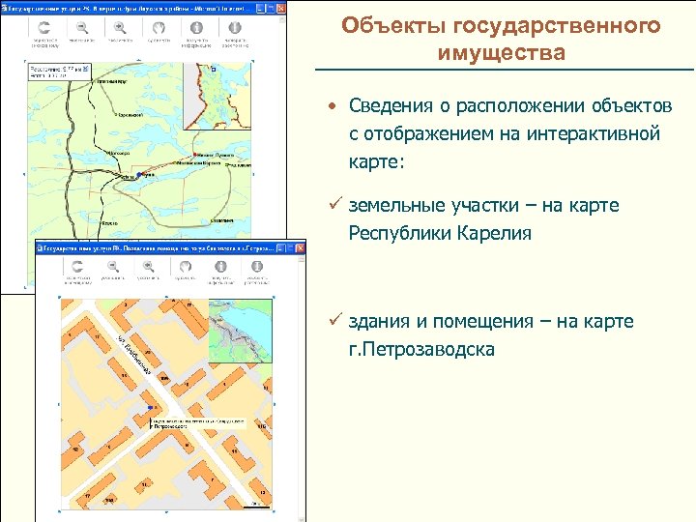Screen dimensions: 696x522
Task: Click the reset map view icon in the Karelia map window
Action: 43,28
